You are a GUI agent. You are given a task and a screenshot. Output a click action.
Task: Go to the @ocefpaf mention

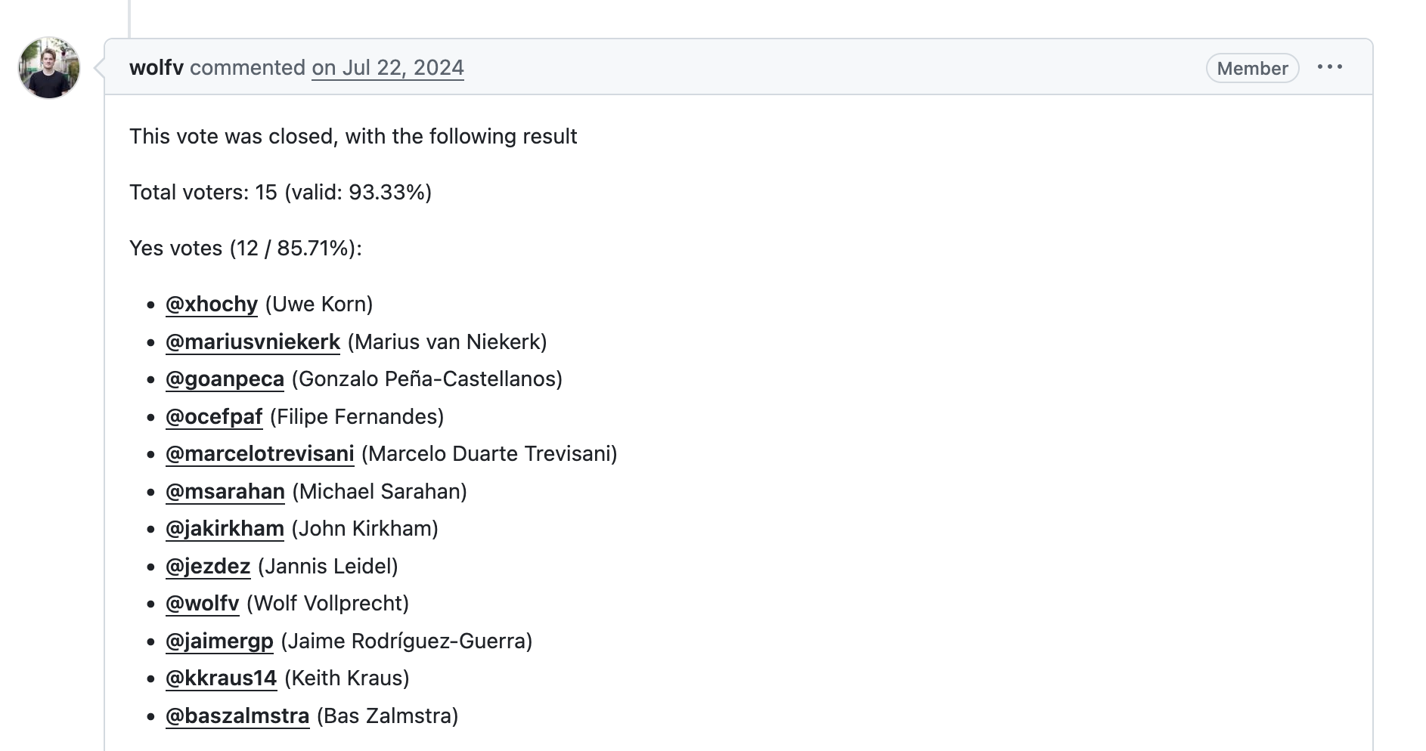pos(214,417)
